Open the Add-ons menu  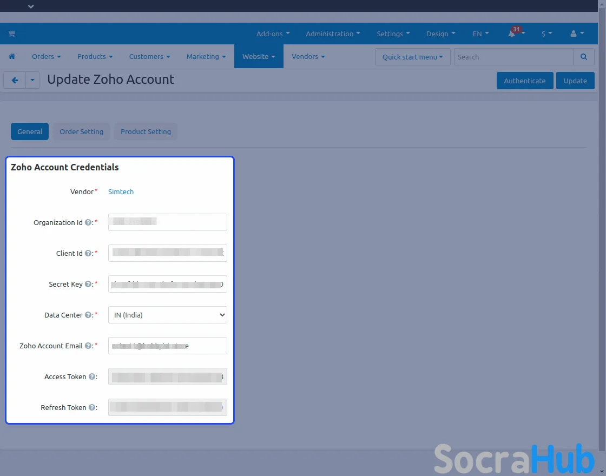click(273, 34)
